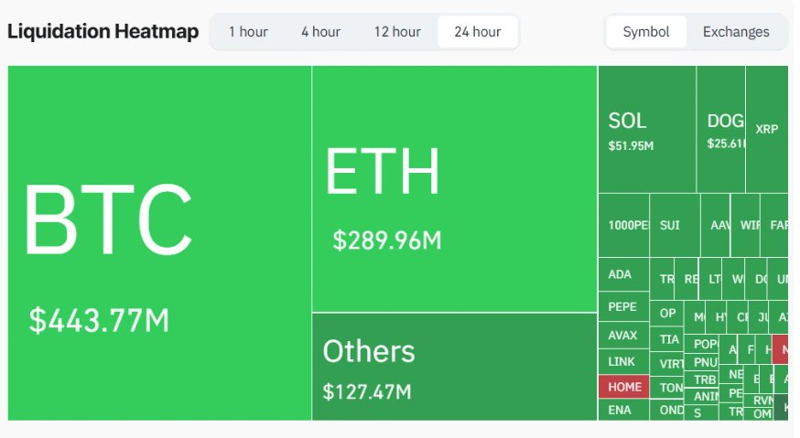Switch to the 4 hour timeframe

point(320,32)
